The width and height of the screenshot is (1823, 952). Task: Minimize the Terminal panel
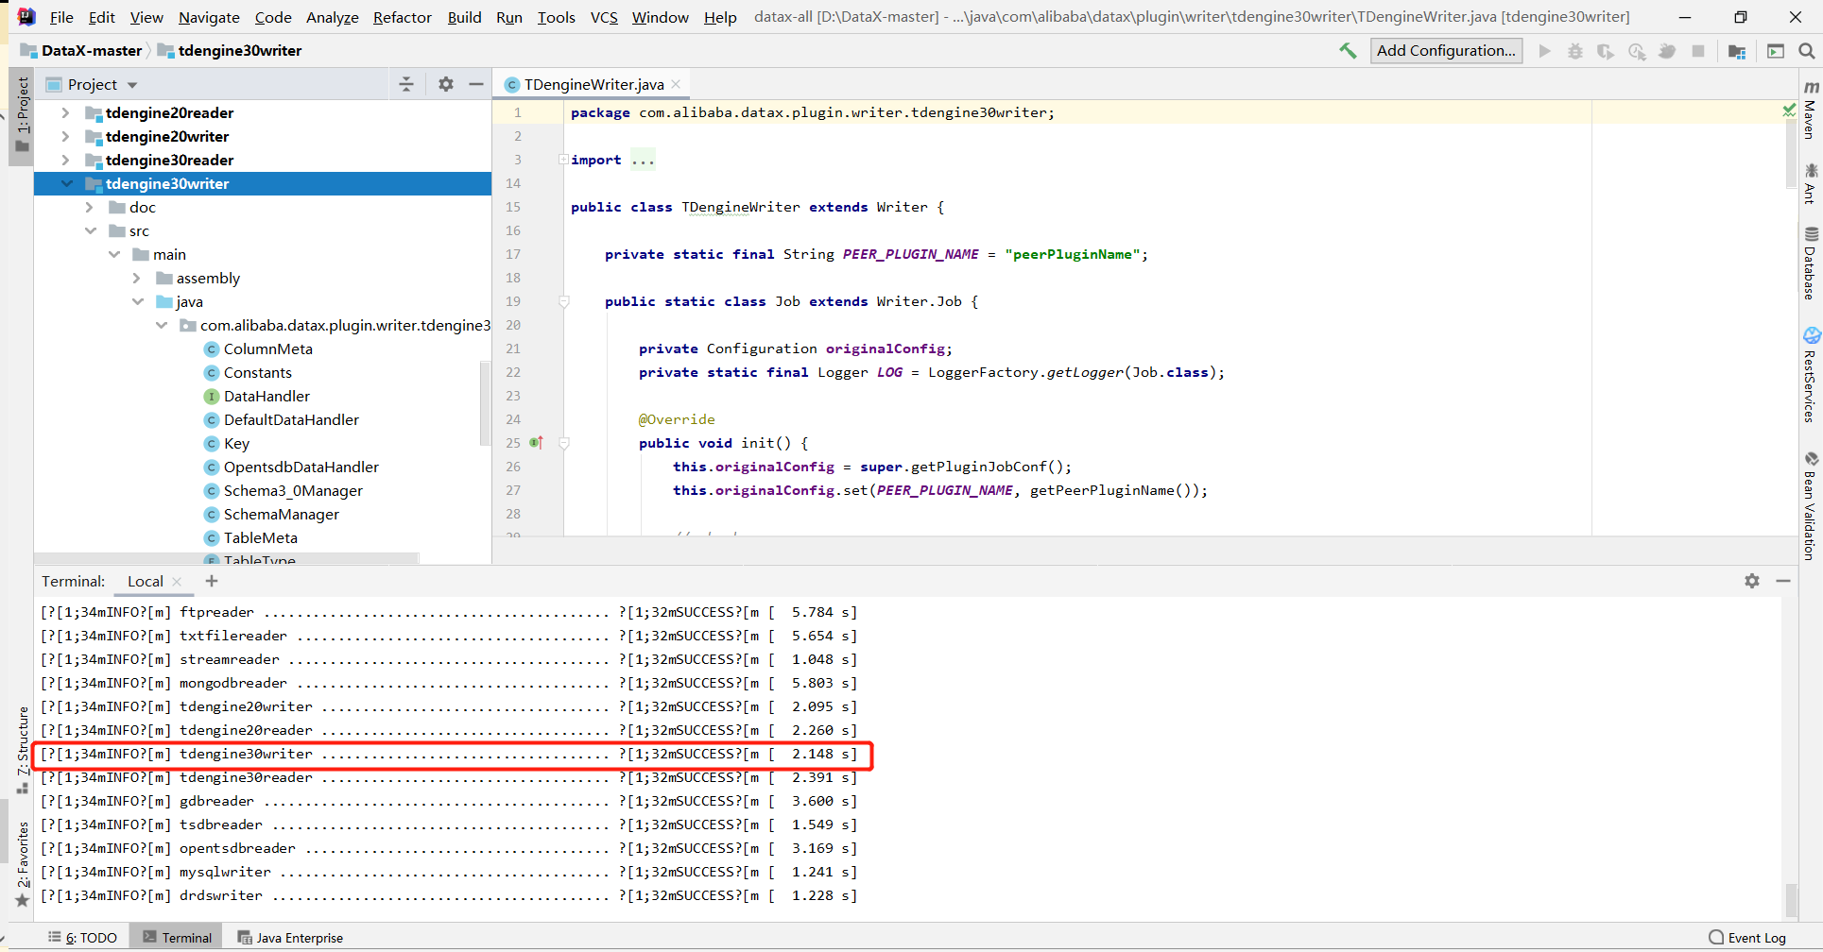[x=1784, y=581]
